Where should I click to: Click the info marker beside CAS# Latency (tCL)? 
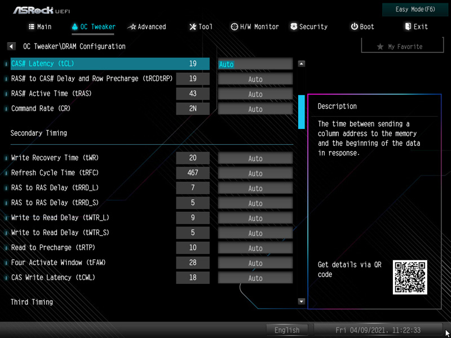click(6, 64)
